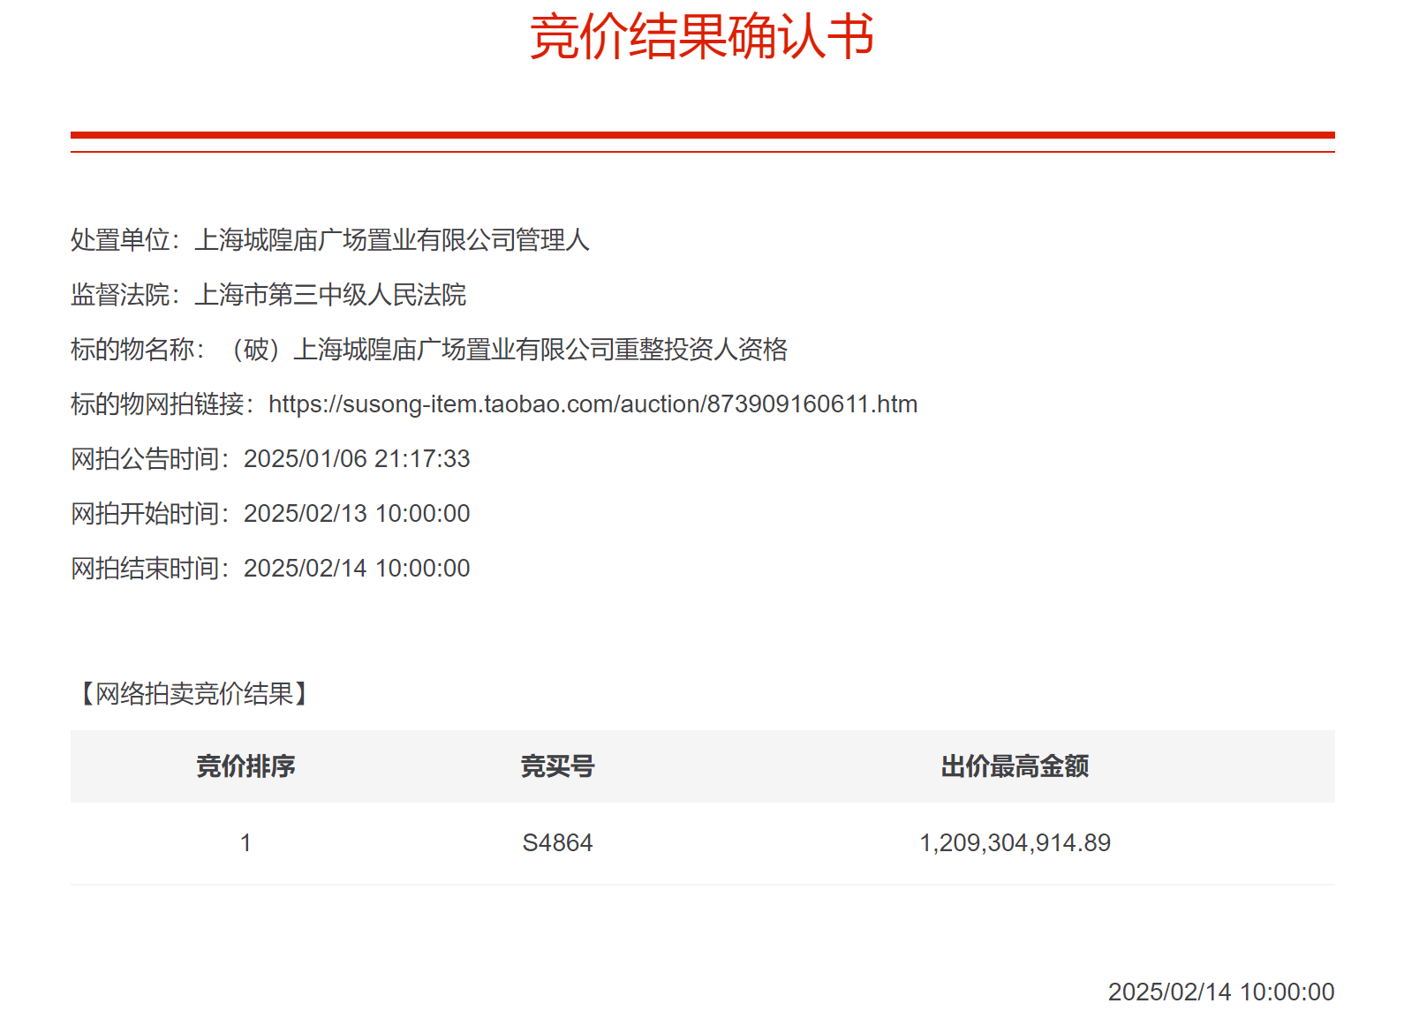
Task: Click the 竞价结果确认书 title heading
Action: pos(702,37)
